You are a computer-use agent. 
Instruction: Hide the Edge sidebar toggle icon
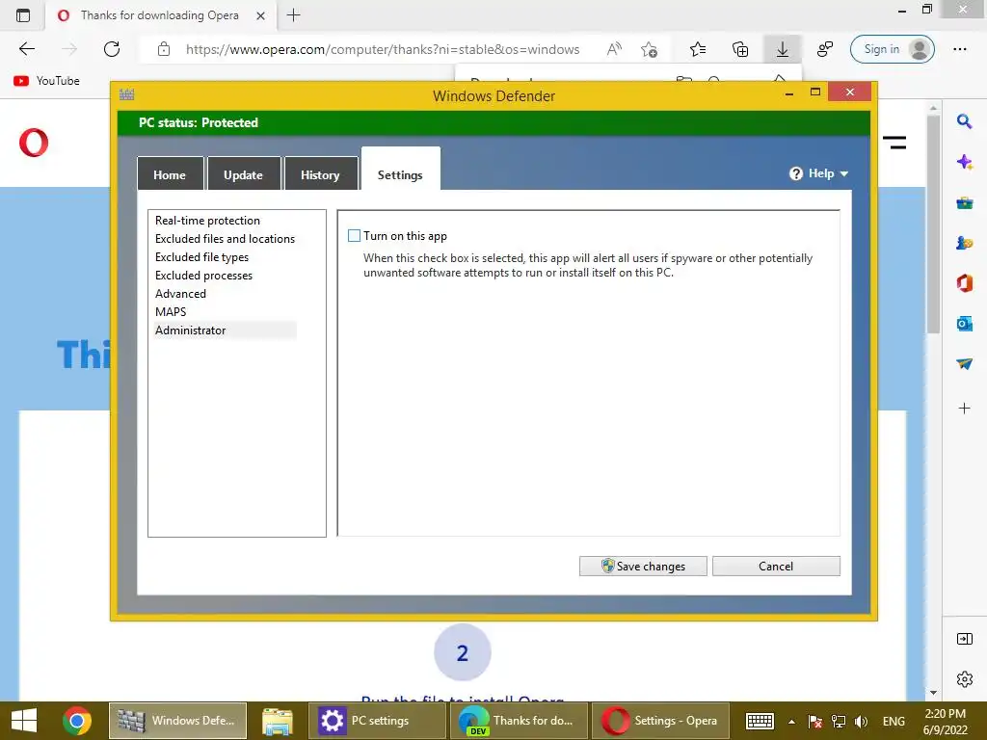tap(964, 640)
